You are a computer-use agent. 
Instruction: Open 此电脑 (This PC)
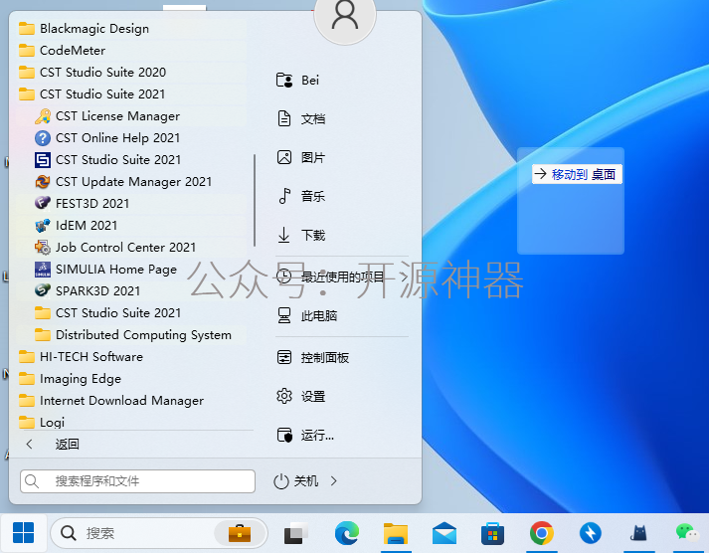[x=306, y=315]
